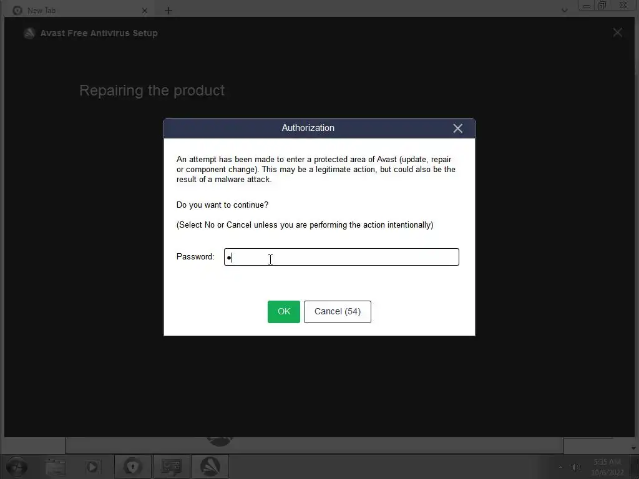This screenshot has height=479, width=639.
Task: Switch to Avast setup taskbar icon
Action: (210, 467)
